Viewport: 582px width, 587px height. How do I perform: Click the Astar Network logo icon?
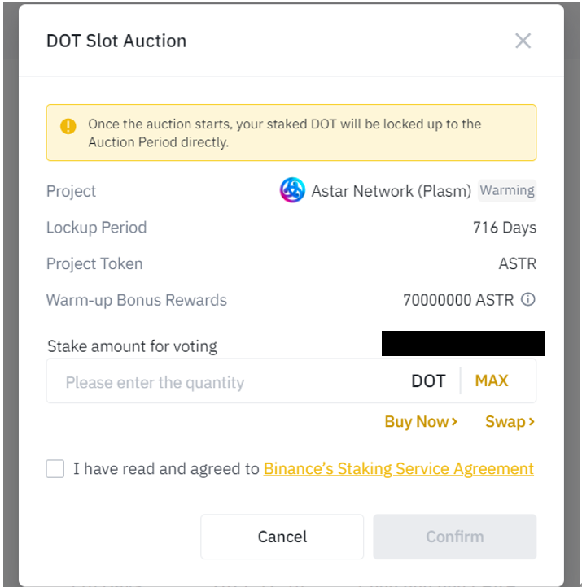(x=292, y=190)
